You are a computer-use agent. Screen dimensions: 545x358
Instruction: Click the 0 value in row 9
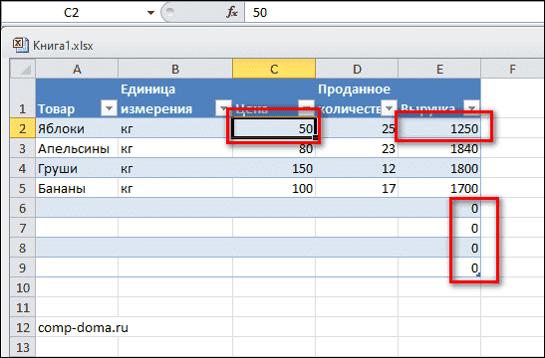tap(474, 268)
